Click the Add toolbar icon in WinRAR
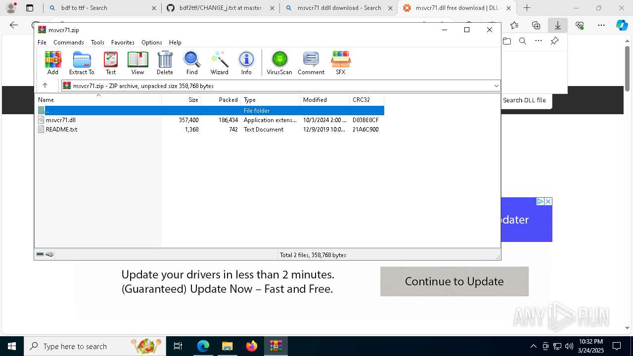This screenshot has width=633, height=356. (53, 63)
